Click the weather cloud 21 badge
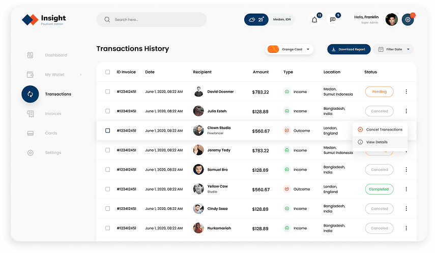 point(256,20)
